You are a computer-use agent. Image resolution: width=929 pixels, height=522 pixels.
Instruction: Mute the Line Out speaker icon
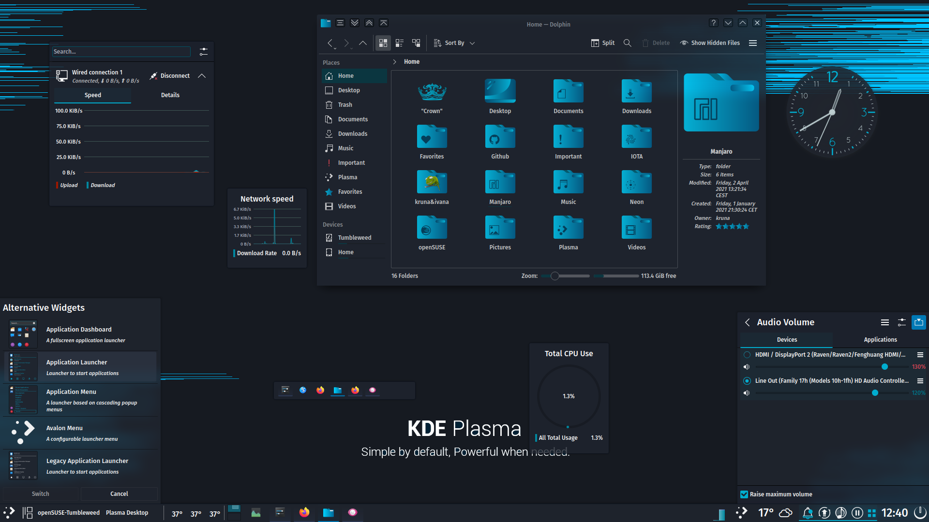[x=747, y=393]
